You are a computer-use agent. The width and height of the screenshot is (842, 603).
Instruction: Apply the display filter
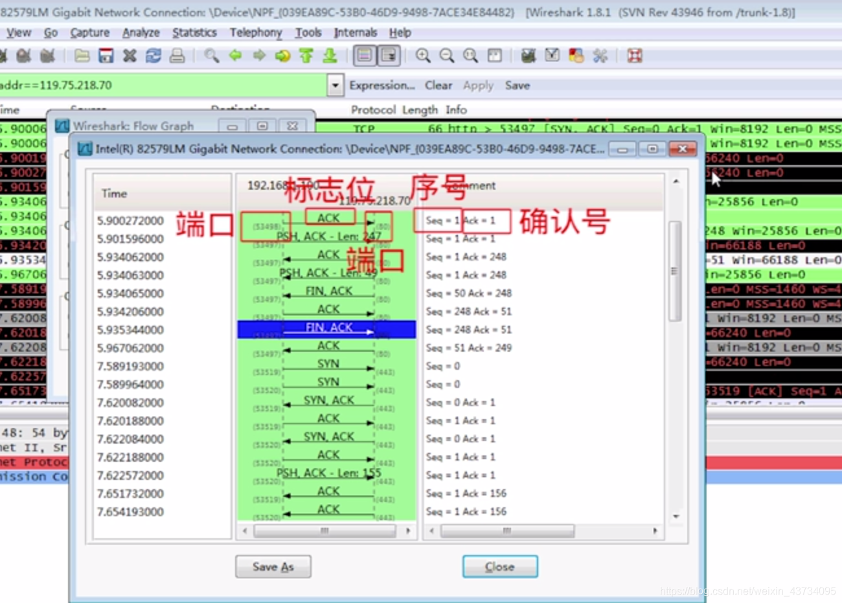point(478,85)
